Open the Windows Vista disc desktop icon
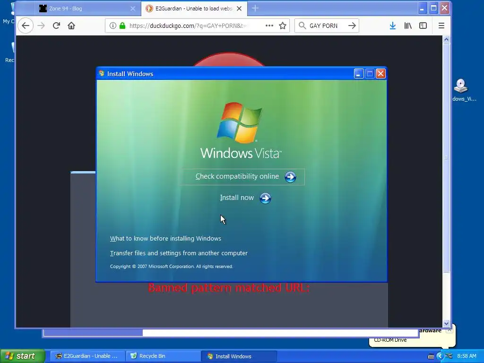The height and width of the screenshot is (363, 484). 461,90
